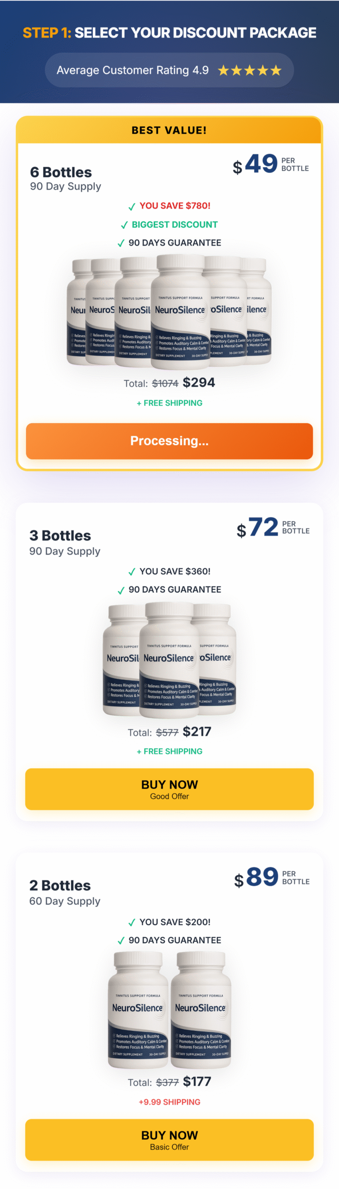This screenshot has height=1189, width=339.
Task: Click the Processing... button on 6 Bottles package
Action: click(169, 441)
